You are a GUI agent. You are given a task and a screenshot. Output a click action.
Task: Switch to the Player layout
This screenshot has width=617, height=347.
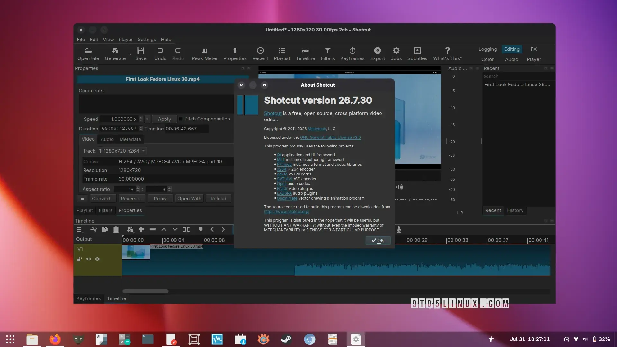click(534, 59)
